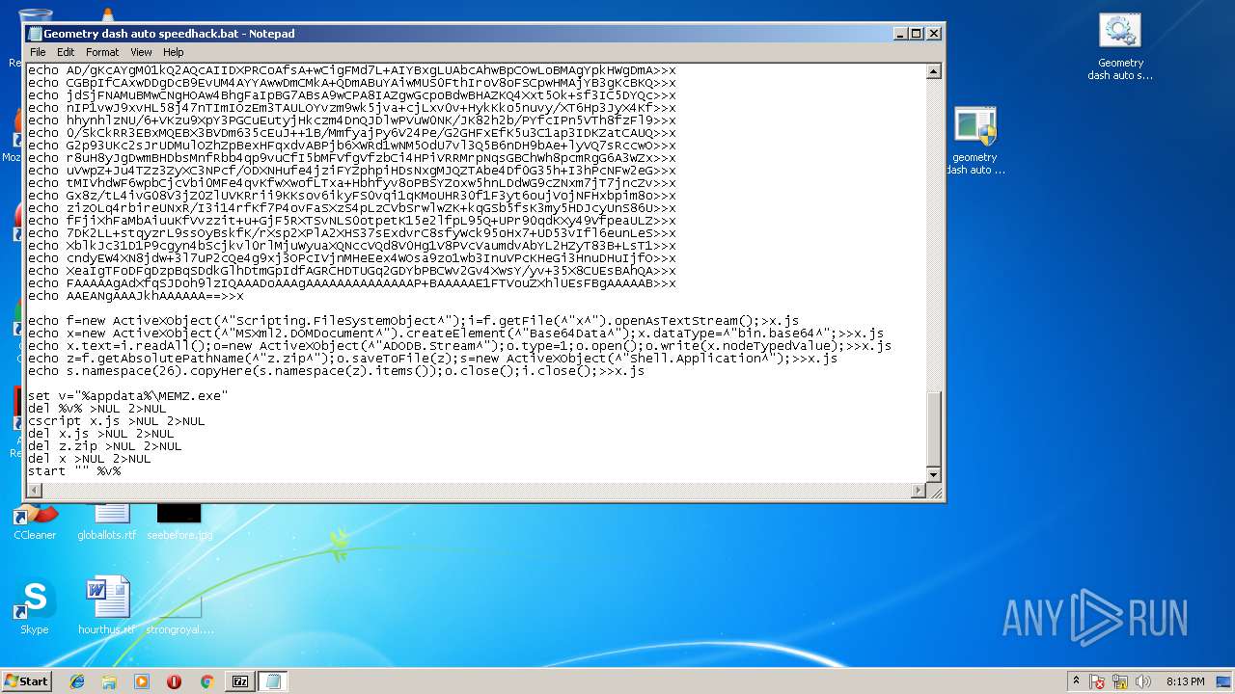Open Windows Explorer from the taskbar
This screenshot has height=694, width=1235.
point(109,681)
